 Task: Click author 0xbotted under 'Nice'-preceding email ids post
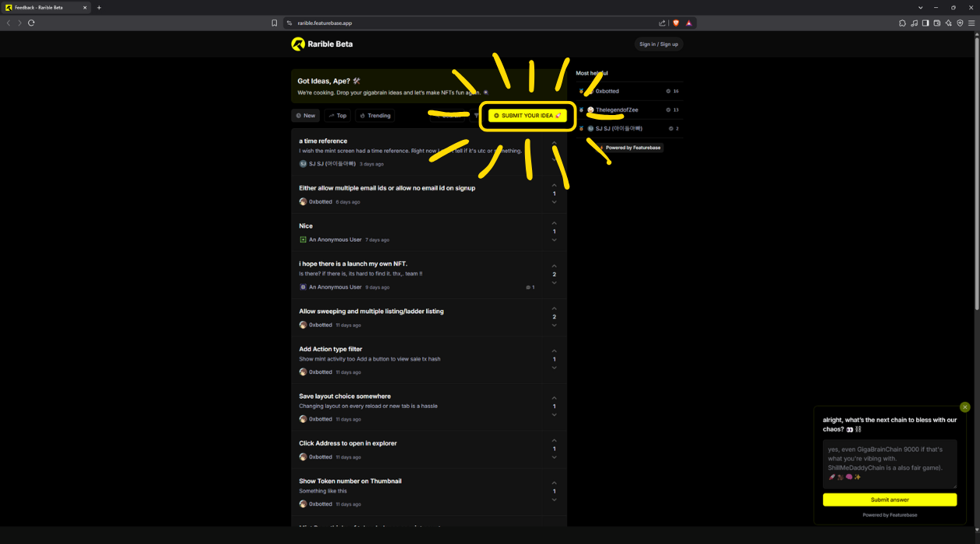[x=320, y=202]
